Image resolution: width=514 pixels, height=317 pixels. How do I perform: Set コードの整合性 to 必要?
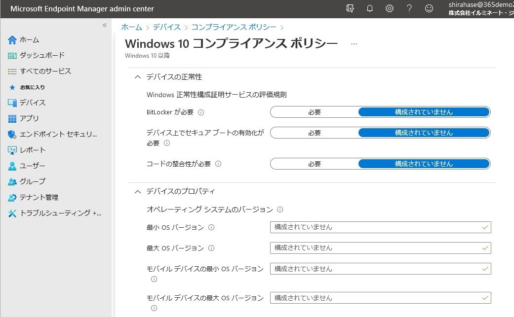coord(315,164)
